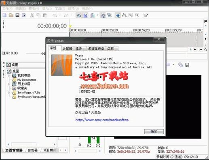Click the Paste clipboard toolbar icon
The width and height of the screenshot is (209, 160).
click(x=45, y=15)
